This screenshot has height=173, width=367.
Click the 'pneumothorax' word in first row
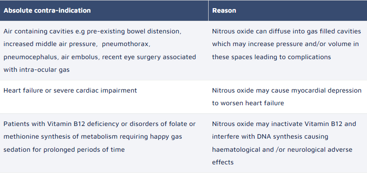click(x=126, y=44)
